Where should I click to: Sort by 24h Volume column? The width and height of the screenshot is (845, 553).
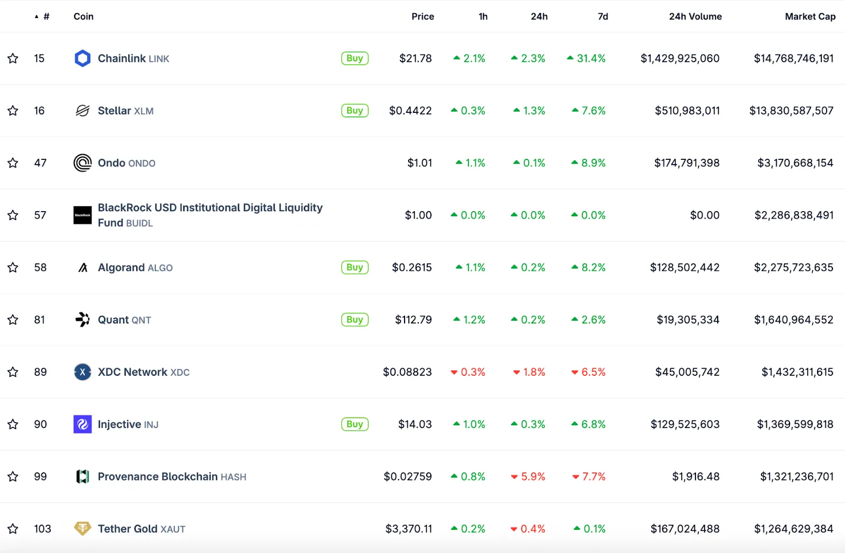[695, 16]
